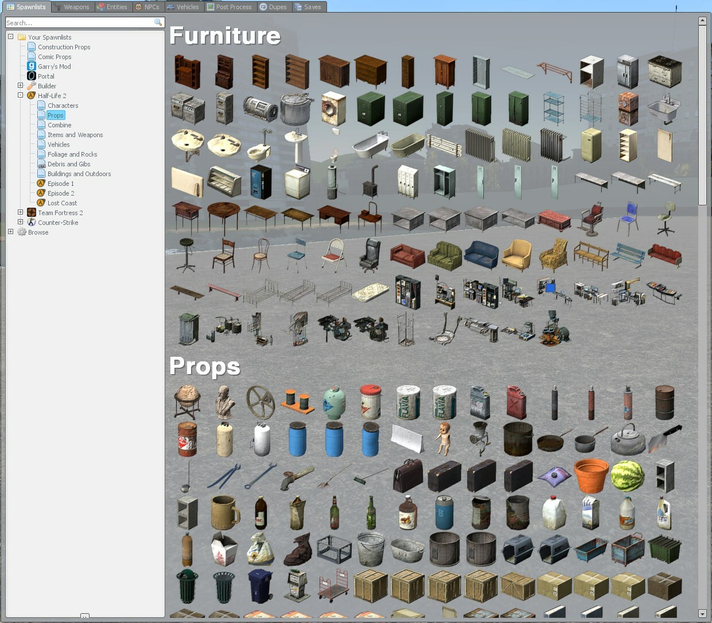The width and height of the screenshot is (712, 623).
Task: Expand the Counter-Strike node
Action: click(x=20, y=221)
